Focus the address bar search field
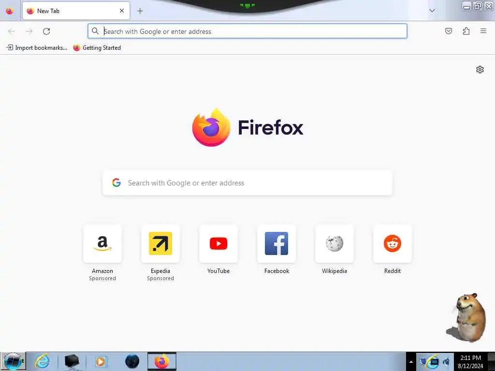 247,31
